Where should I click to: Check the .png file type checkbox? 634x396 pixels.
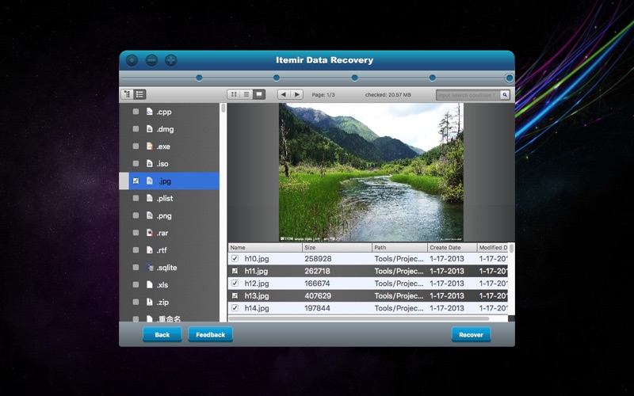(136, 215)
